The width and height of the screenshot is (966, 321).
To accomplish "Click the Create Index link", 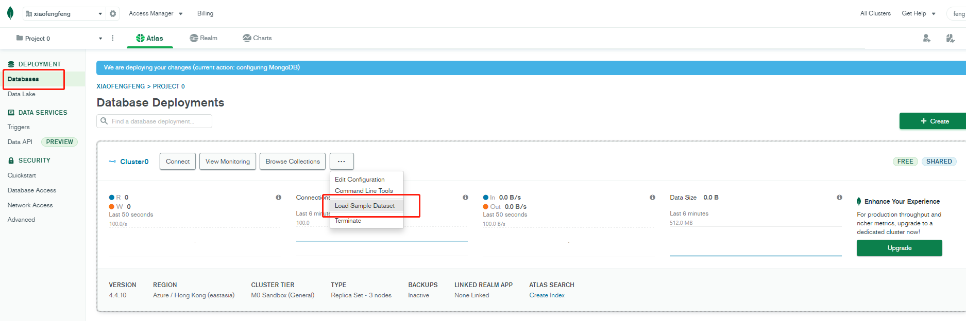I will pos(547,295).
